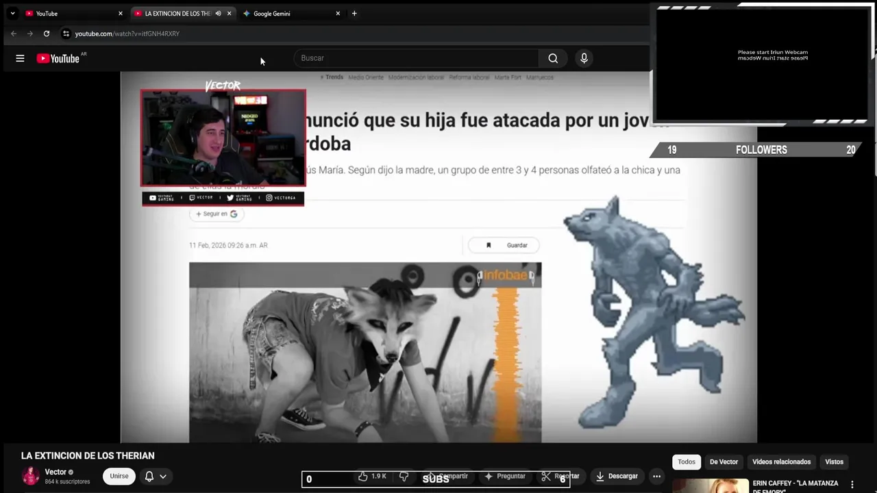Open the ERIN CAFFEY video title

[x=795, y=486]
